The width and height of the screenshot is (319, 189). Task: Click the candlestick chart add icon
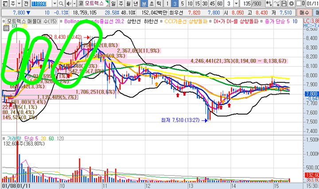pyautogui.click(x=269, y=4)
